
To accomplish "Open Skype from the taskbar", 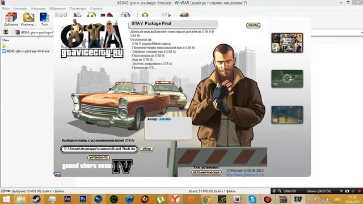I will pyautogui.click(x=252, y=199).
